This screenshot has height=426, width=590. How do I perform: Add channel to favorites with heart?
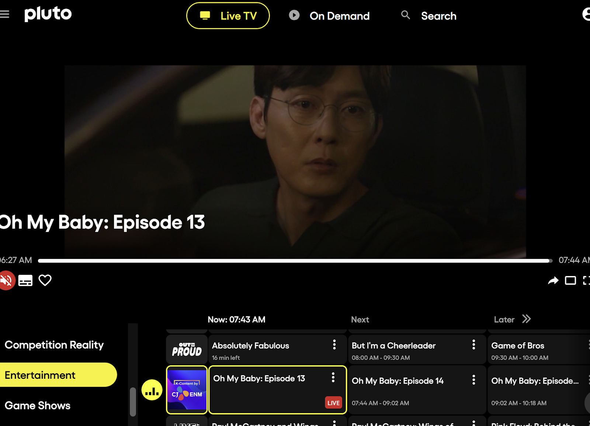coord(45,280)
